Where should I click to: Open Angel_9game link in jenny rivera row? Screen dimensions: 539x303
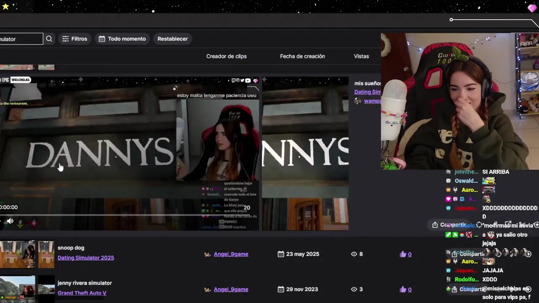(x=231, y=290)
